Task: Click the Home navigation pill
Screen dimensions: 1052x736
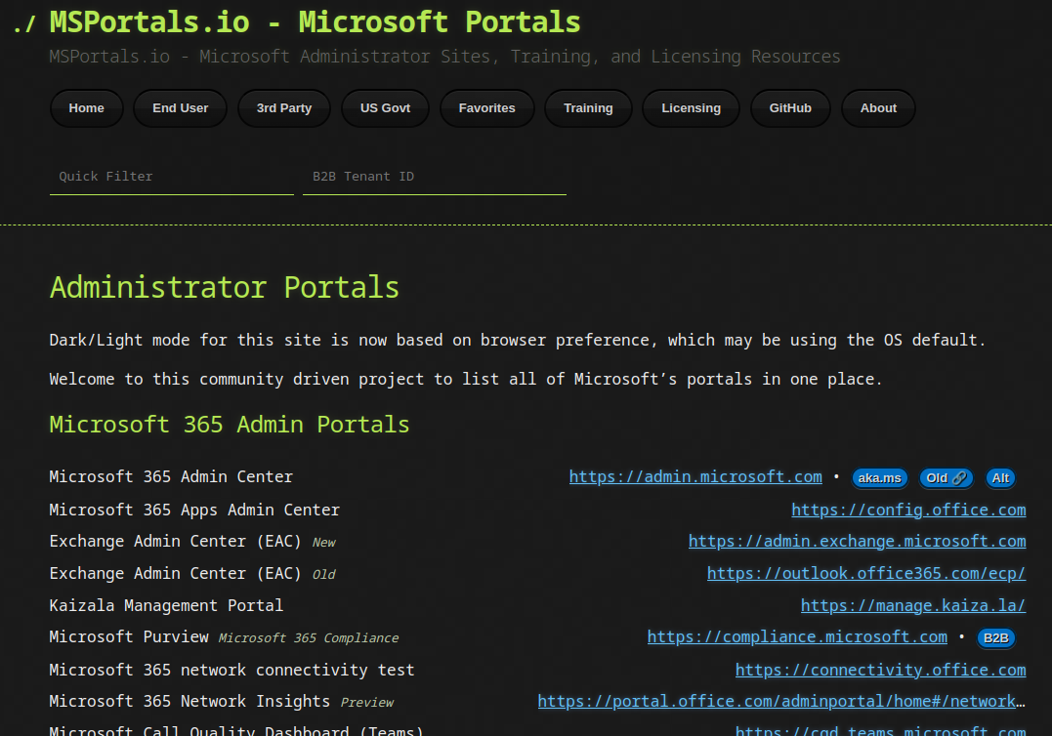Action: click(86, 108)
